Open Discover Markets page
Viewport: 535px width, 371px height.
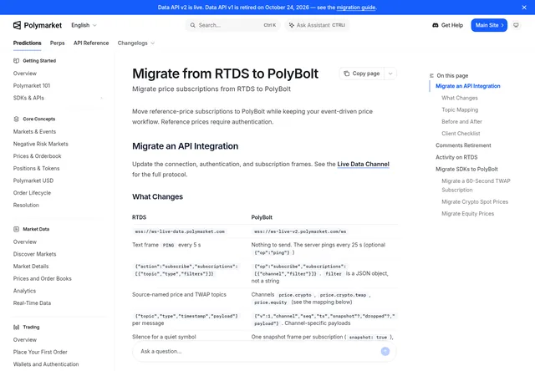pyautogui.click(x=34, y=254)
